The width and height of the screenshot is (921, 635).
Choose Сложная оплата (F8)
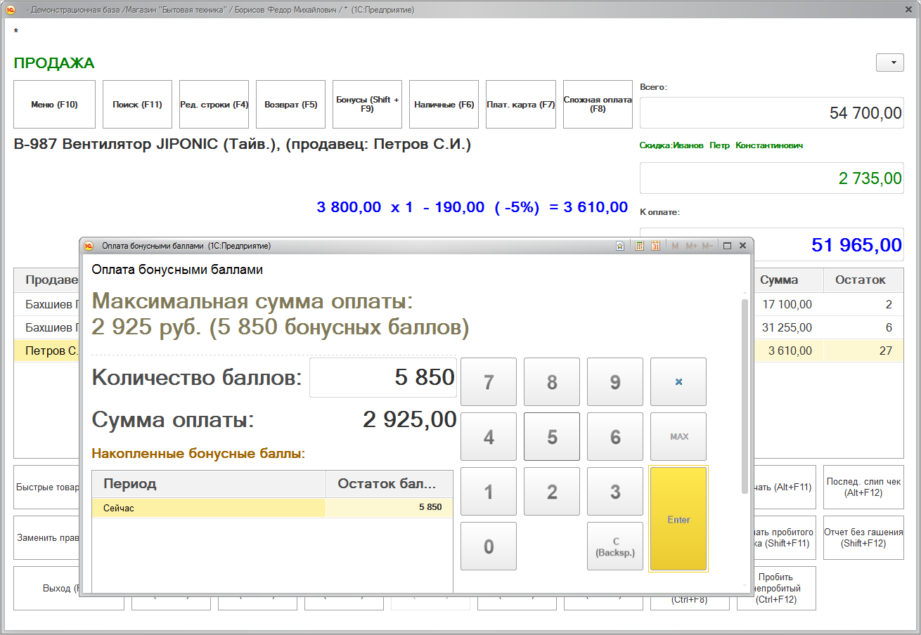tap(598, 105)
